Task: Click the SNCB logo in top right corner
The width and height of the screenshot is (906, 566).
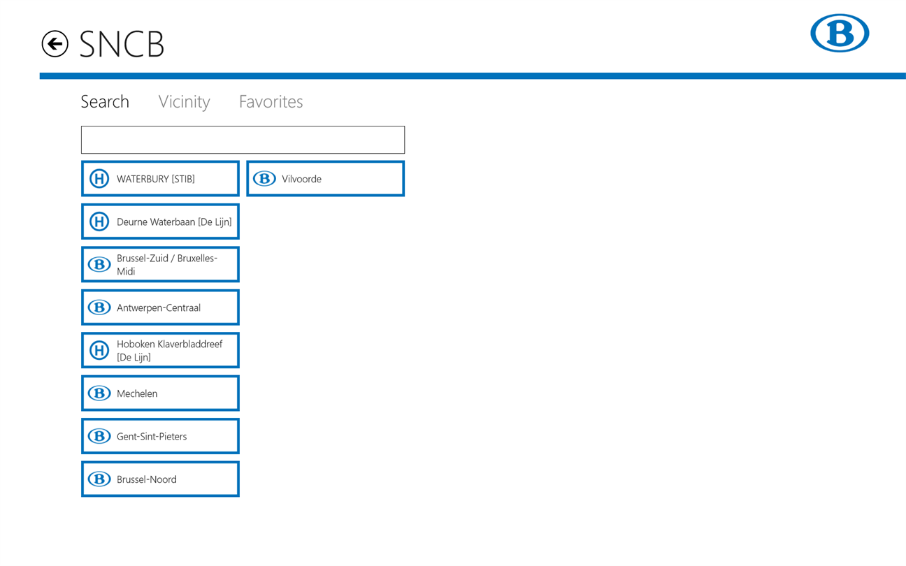Action: click(x=840, y=33)
